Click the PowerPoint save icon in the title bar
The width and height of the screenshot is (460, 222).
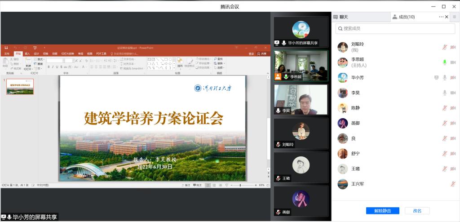[x=6, y=47]
